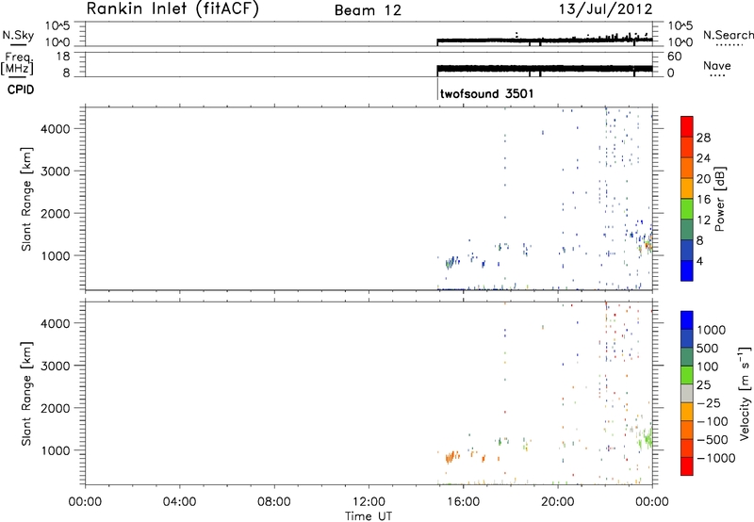Click the "Velocity [m s-1]" colorbar title
Screen dimensions: 754x522
coord(745,393)
